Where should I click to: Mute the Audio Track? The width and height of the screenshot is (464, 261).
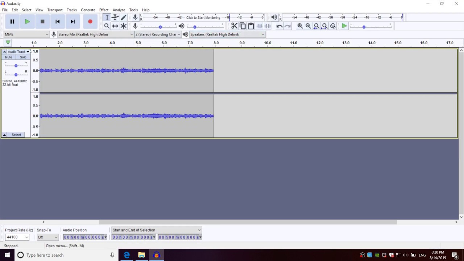pos(8,57)
